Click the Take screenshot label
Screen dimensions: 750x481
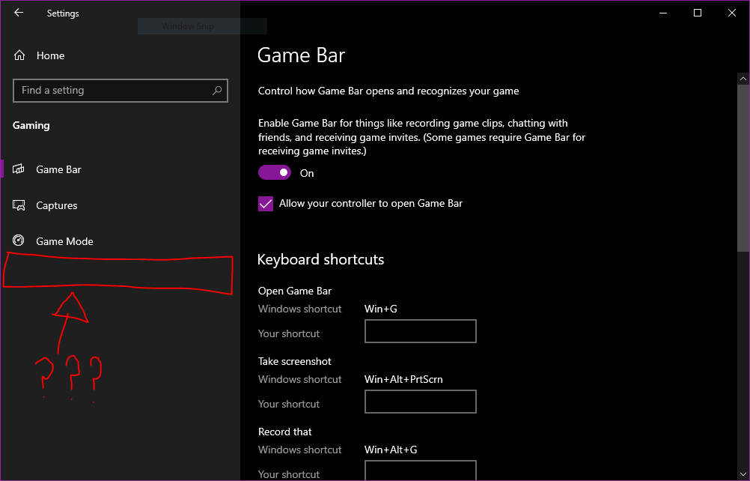(295, 361)
